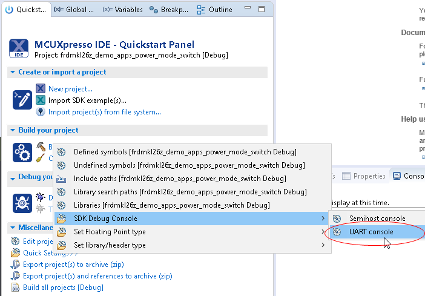Screen dimensions: 425x296
Task: Open the Outline tab
Action: [215, 10]
